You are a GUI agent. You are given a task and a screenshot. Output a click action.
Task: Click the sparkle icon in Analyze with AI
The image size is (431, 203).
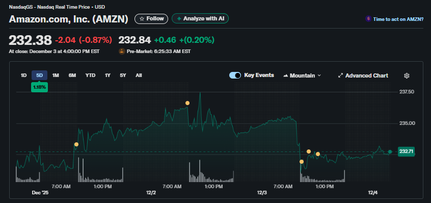[179, 19]
